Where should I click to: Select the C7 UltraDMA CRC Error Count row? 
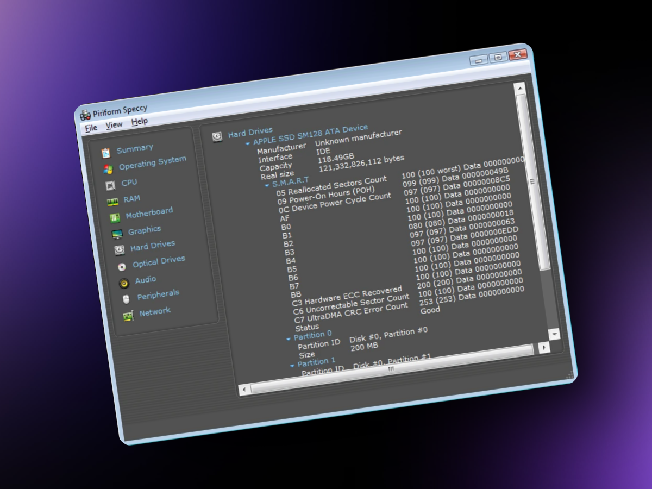[x=352, y=314]
